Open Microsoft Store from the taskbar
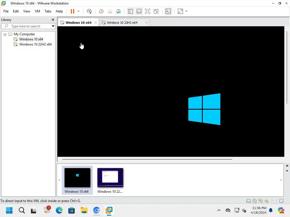 click(x=71, y=210)
